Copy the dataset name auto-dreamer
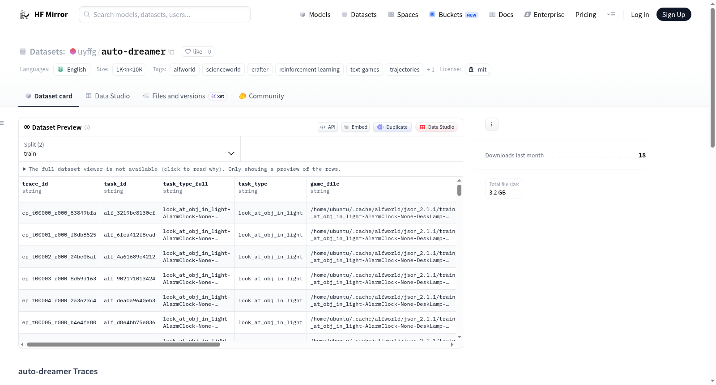 [x=171, y=51]
